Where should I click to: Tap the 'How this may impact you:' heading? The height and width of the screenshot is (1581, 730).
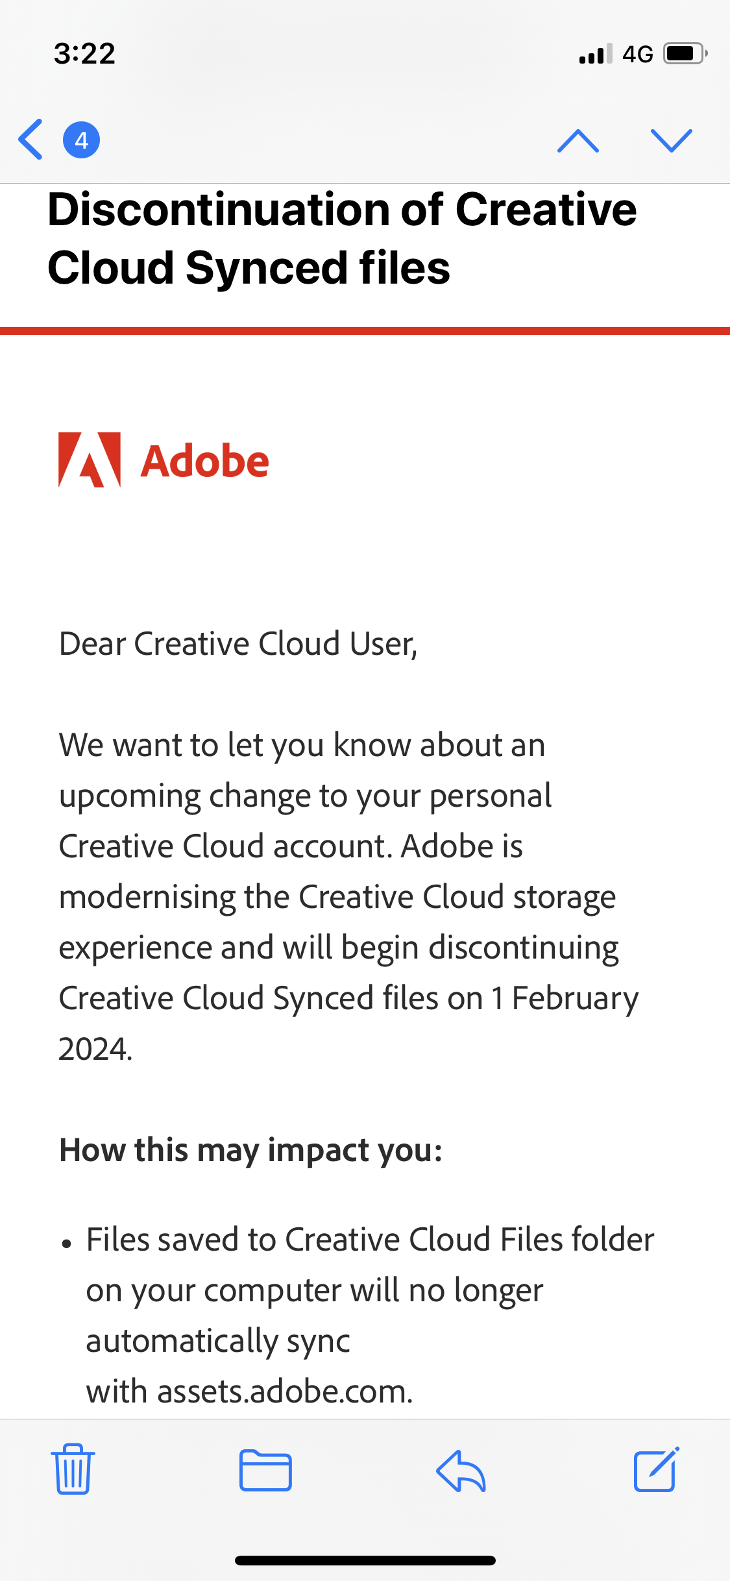[x=250, y=1150]
